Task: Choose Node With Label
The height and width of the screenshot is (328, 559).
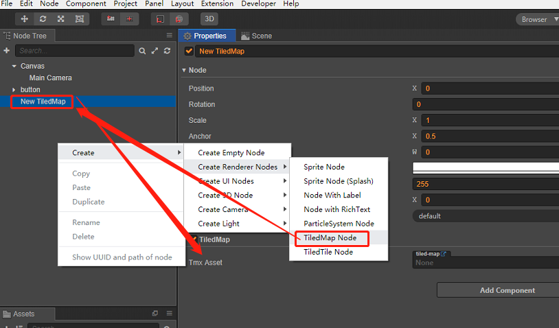Action: 332,195
